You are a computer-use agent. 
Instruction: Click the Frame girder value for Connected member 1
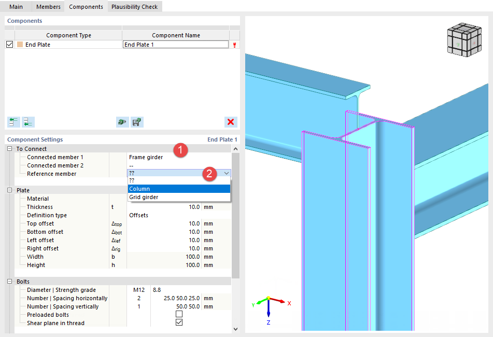(146, 157)
